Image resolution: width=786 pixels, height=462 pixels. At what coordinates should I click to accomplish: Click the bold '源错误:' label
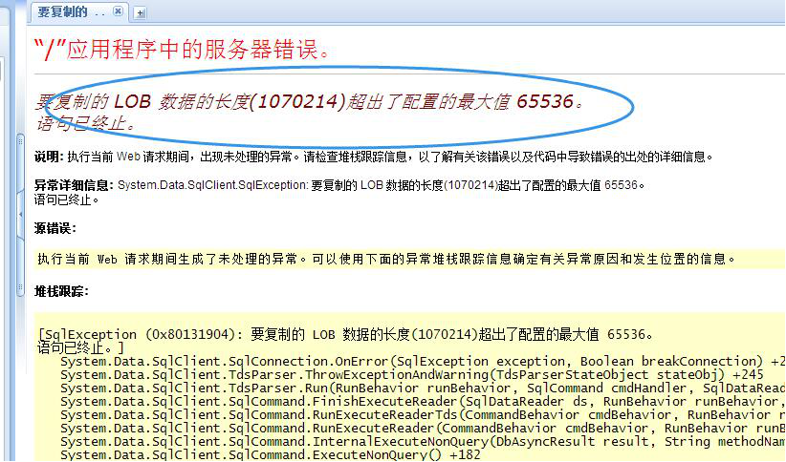(x=55, y=229)
